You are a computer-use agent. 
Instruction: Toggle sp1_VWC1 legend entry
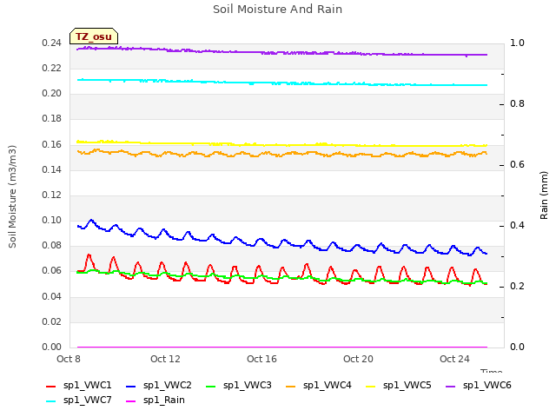click(79, 386)
